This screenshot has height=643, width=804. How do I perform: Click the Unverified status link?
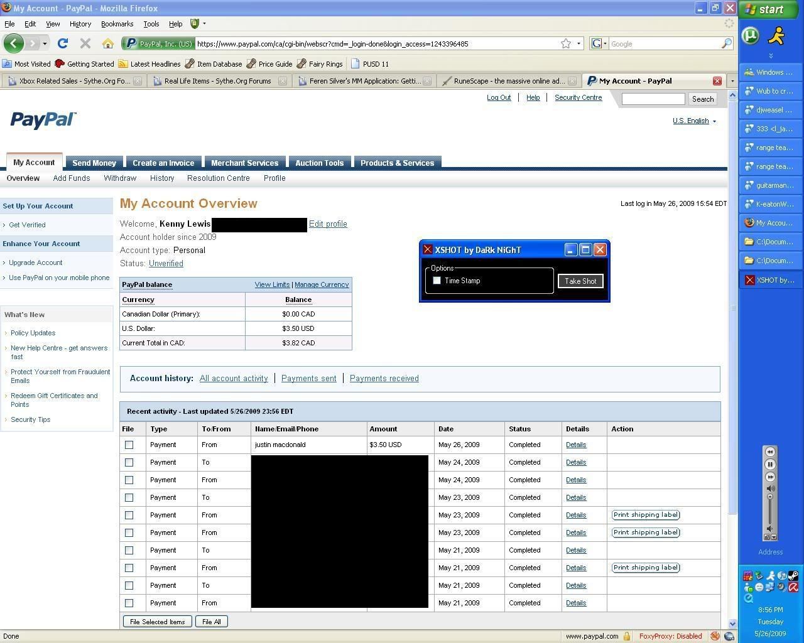[166, 264]
